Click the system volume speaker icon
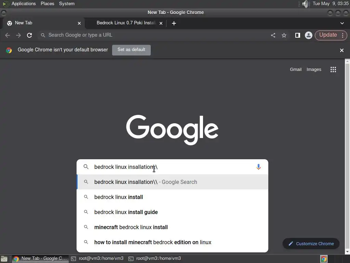Screen dimensions: 350x263 point(306,4)
